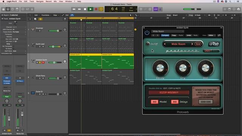Click the duplicate track icon
The height and width of the screenshot is (136, 242).
click(35, 19)
